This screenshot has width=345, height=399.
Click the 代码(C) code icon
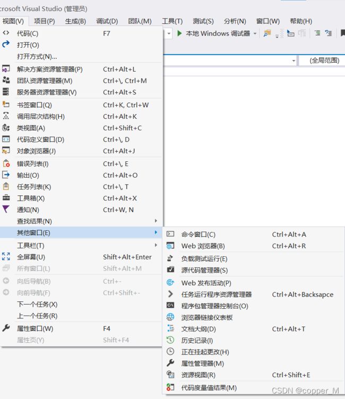[6, 33]
